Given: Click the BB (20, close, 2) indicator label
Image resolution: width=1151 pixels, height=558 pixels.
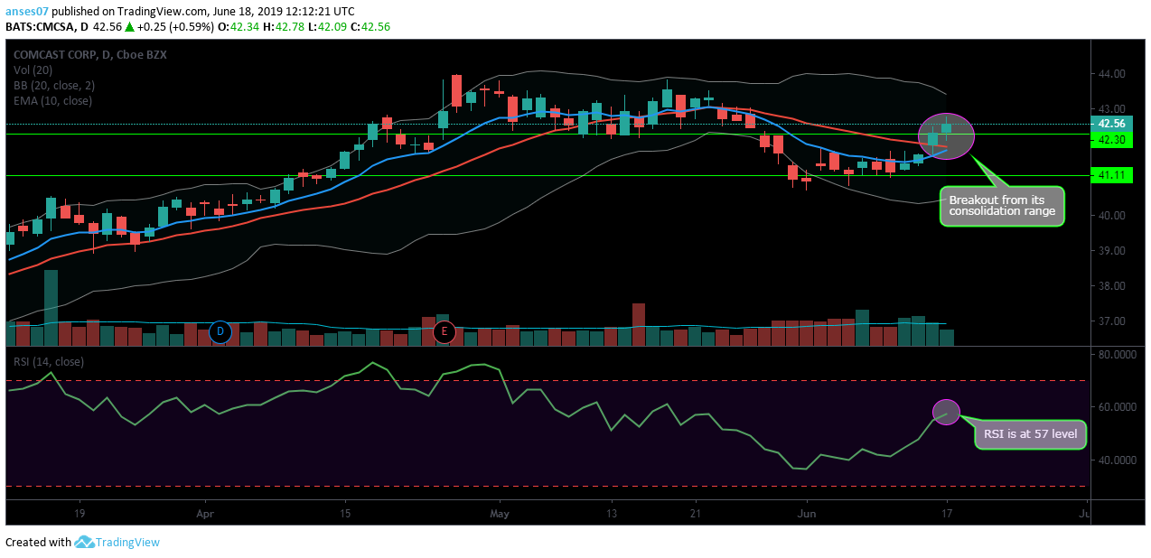Looking at the screenshot, I should [x=53, y=85].
